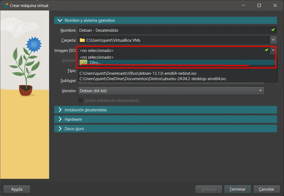This screenshot has height=196, width=284.
Task: Click the image icon beside Otro...
Action: 84,63
